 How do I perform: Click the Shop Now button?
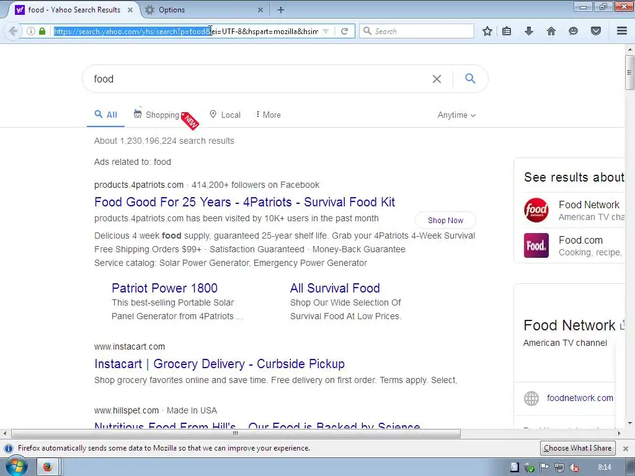click(x=445, y=221)
